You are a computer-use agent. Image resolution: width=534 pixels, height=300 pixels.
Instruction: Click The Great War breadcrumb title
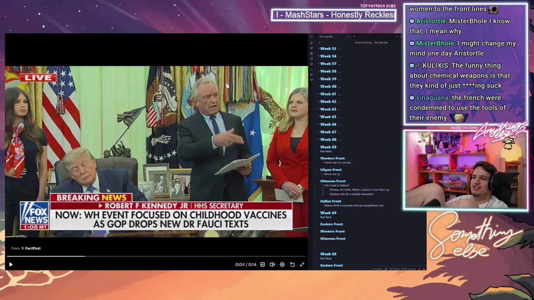[381, 42]
